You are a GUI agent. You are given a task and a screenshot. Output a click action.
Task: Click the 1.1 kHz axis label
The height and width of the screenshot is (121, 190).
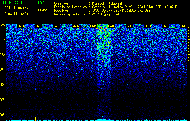pos(2,39)
